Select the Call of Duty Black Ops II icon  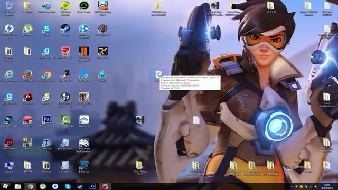[x=84, y=54]
